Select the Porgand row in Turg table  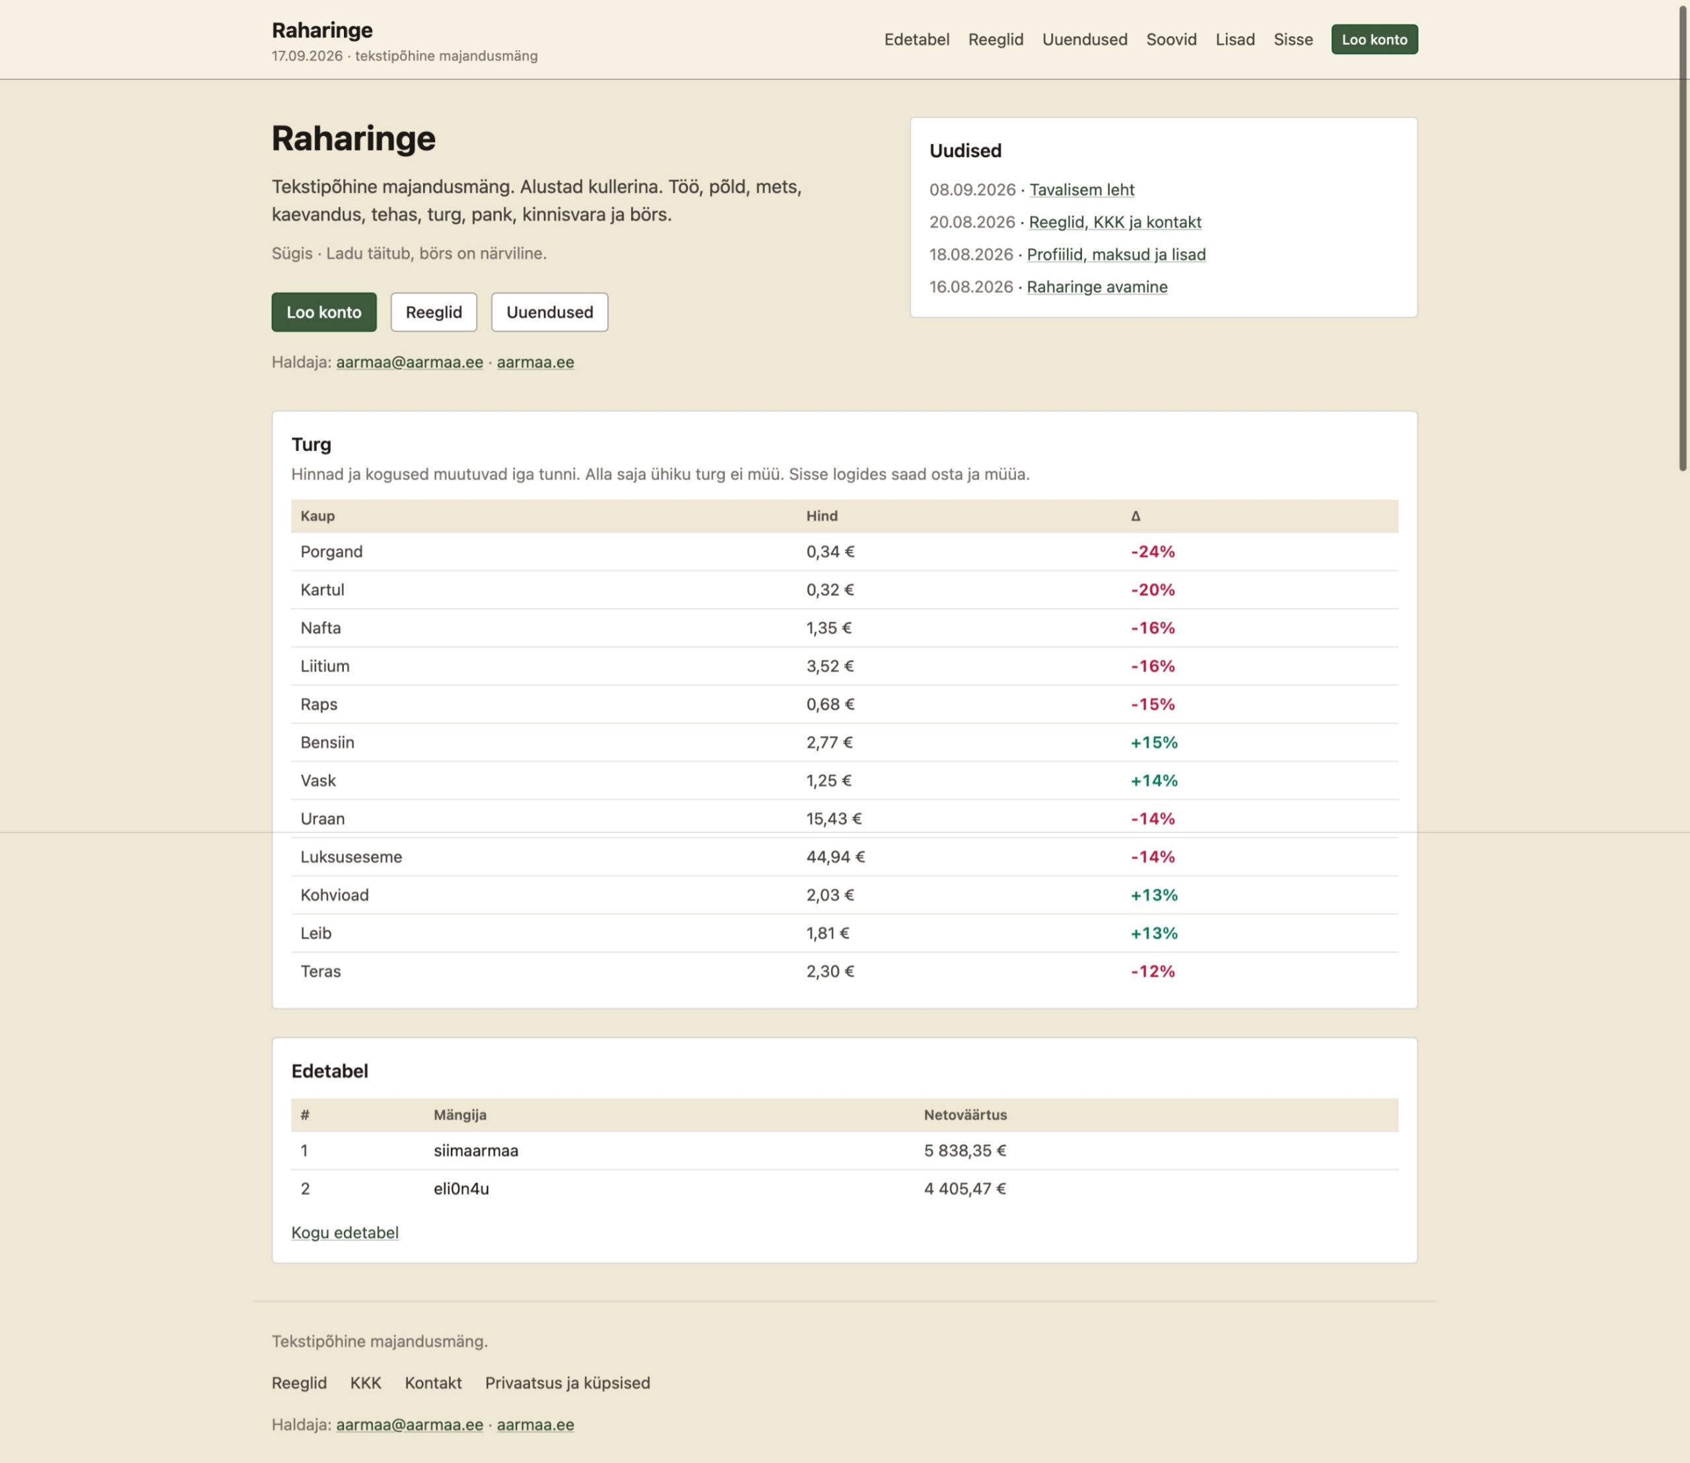[844, 552]
